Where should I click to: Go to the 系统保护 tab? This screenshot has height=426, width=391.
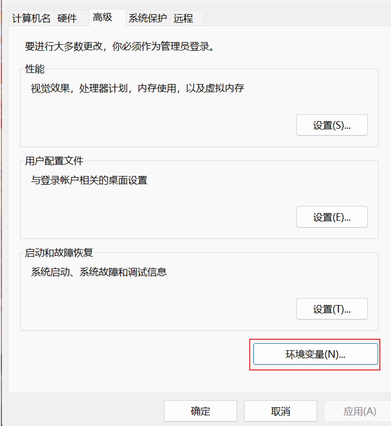pyautogui.click(x=148, y=18)
